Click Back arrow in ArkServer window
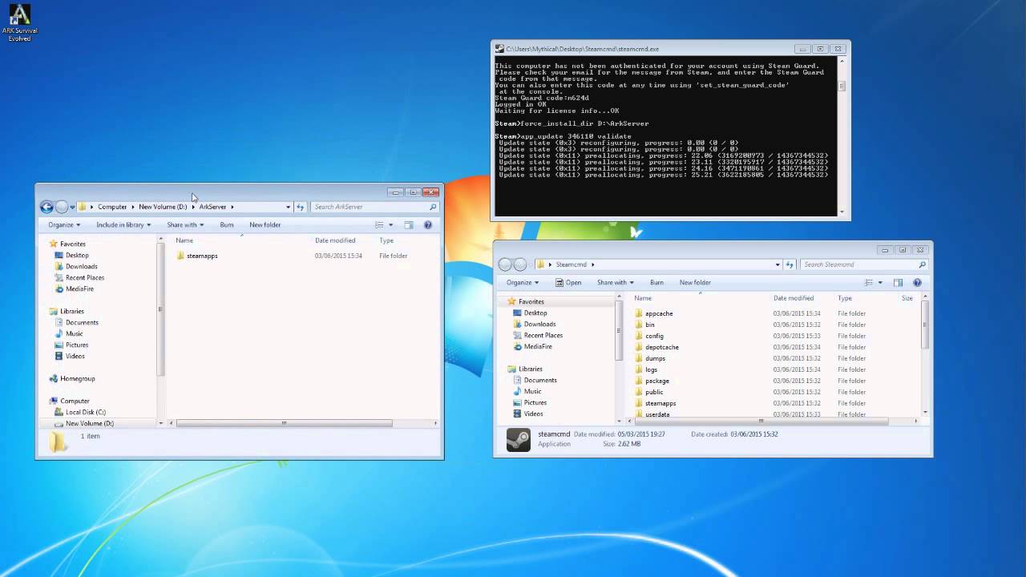 tap(46, 207)
